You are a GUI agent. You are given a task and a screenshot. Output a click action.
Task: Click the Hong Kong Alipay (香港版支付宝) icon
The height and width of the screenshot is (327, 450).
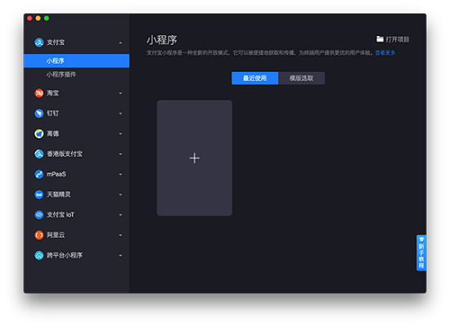[38, 154]
